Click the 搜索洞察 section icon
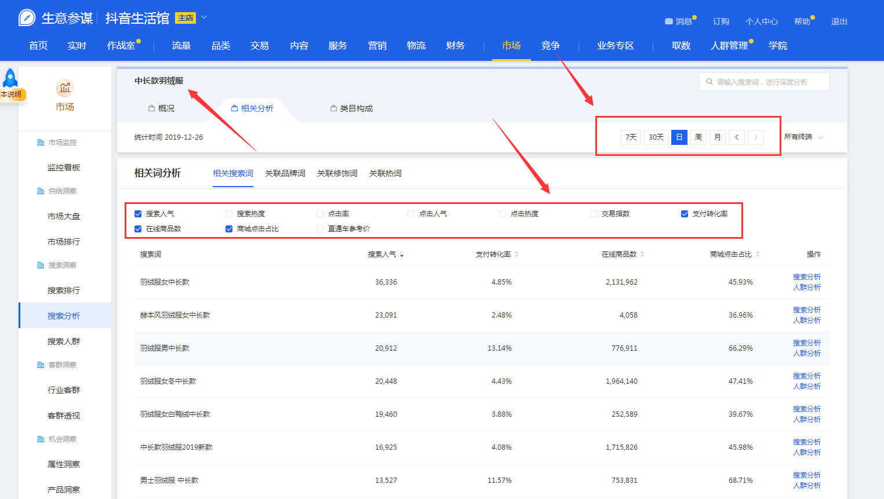 (x=41, y=265)
